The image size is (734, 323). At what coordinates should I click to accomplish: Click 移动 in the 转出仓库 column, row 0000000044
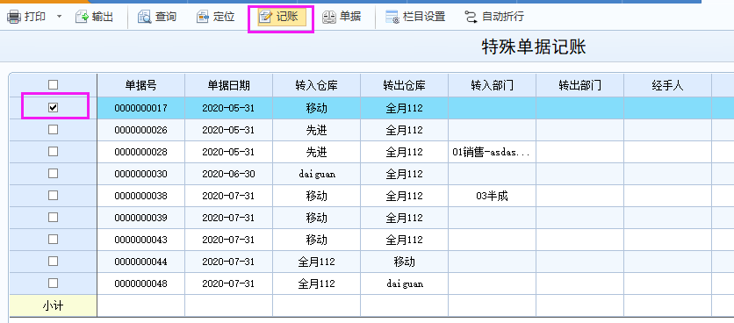pyautogui.click(x=404, y=262)
